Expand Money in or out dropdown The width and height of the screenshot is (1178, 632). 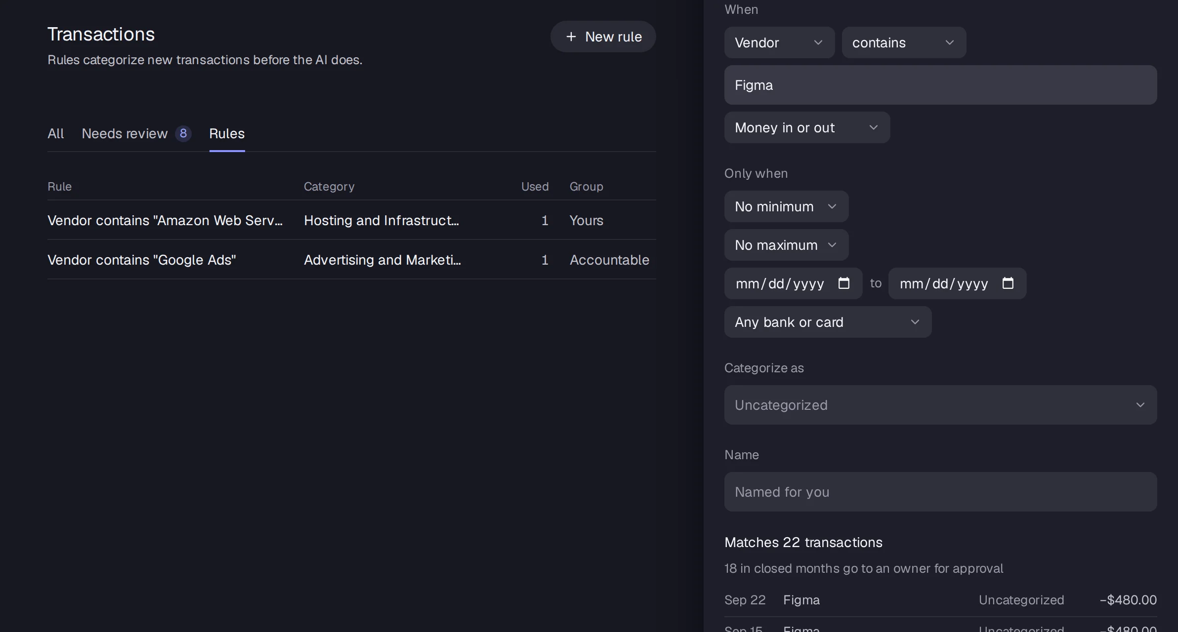coord(807,127)
